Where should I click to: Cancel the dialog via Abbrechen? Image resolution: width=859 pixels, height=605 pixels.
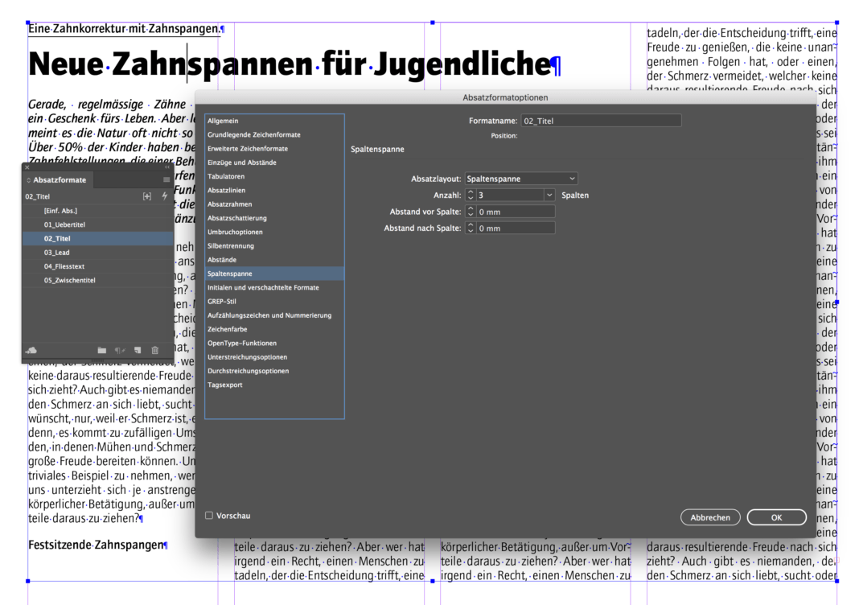(710, 517)
